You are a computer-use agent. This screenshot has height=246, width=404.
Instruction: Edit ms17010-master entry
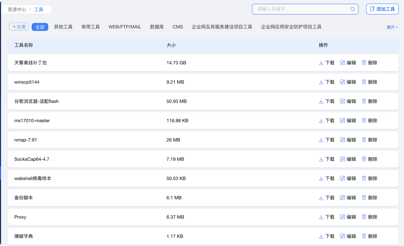(x=348, y=121)
